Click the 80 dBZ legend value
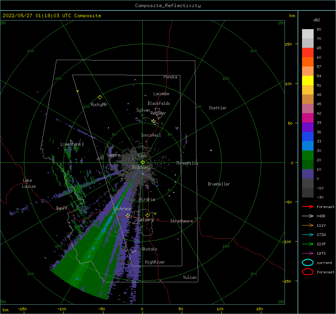The height and width of the screenshot is (314, 336). coord(319,29)
